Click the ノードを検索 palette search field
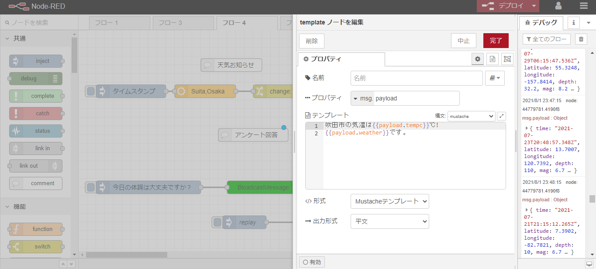 click(39, 22)
